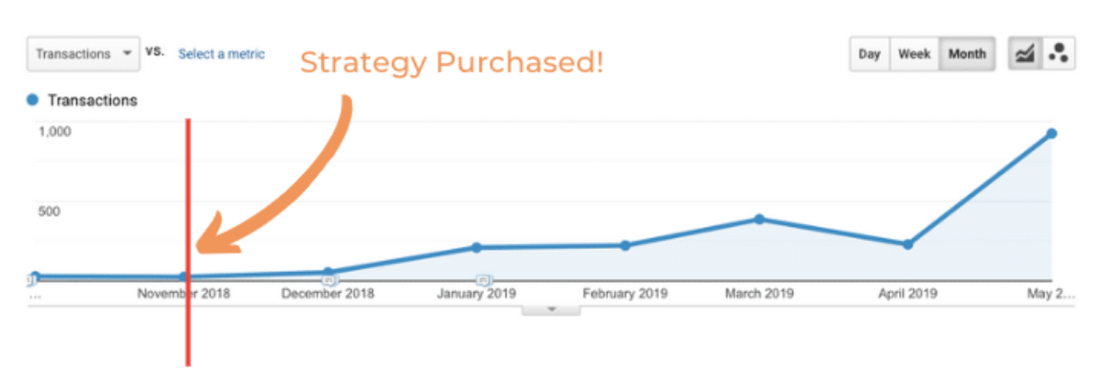Open annotation marker below December 2018

(x=329, y=280)
